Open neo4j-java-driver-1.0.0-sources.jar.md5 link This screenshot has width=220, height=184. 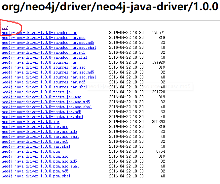[x=44, y=82]
